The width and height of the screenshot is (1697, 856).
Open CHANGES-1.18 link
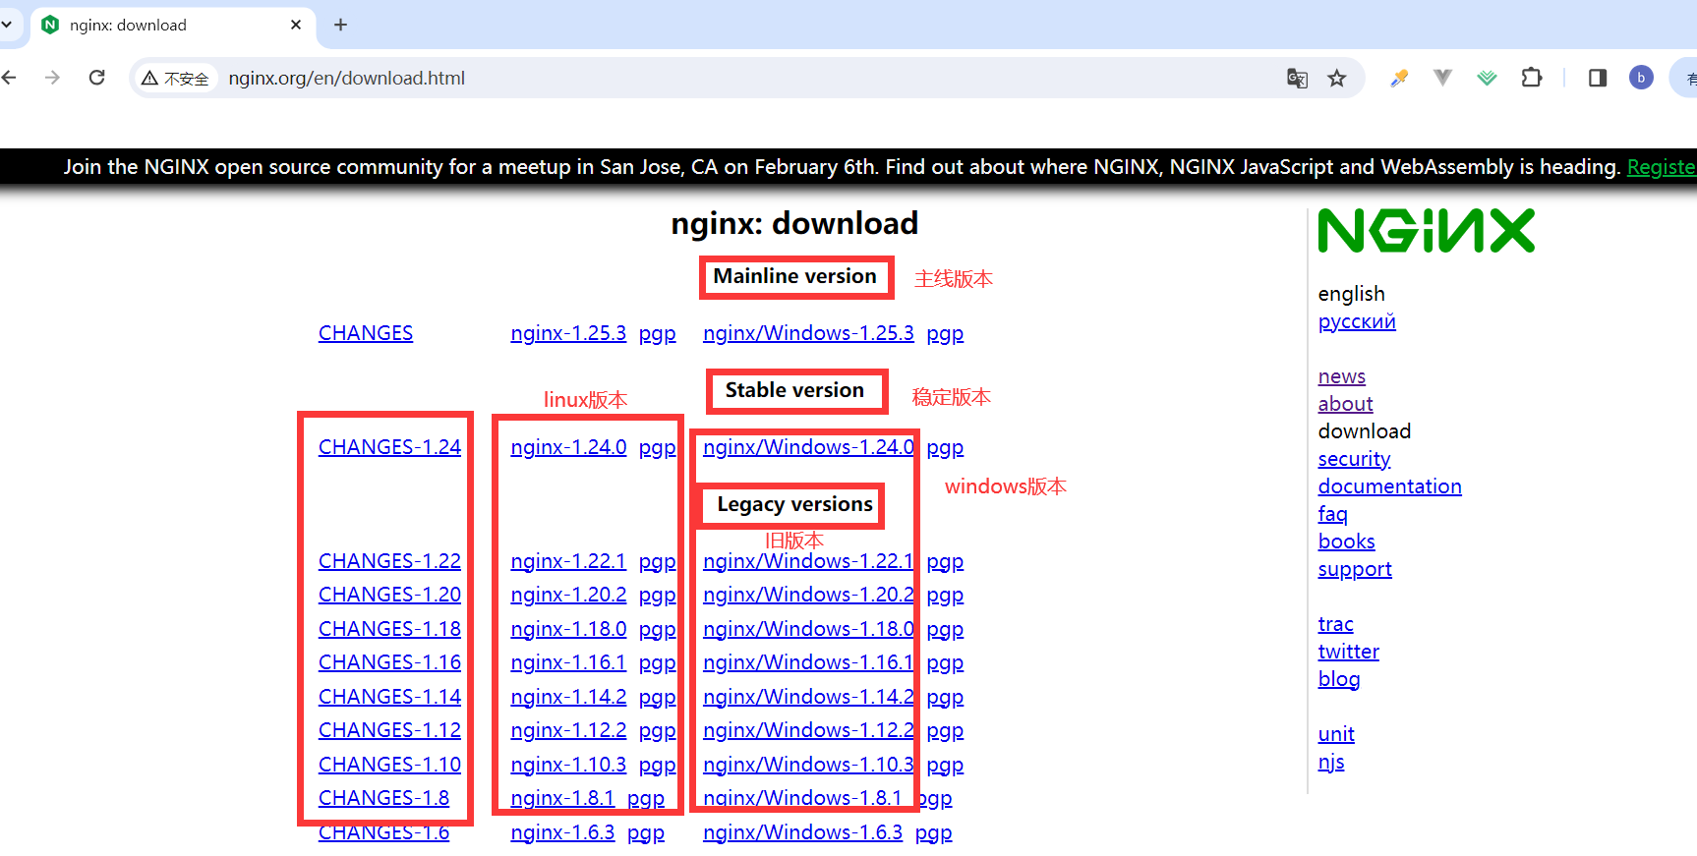pyautogui.click(x=389, y=629)
